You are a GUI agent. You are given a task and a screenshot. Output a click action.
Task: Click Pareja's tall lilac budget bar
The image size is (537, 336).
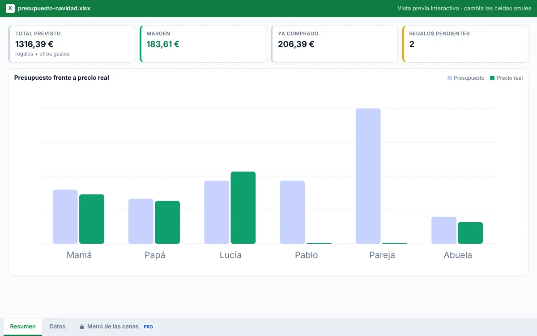pyautogui.click(x=368, y=176)
